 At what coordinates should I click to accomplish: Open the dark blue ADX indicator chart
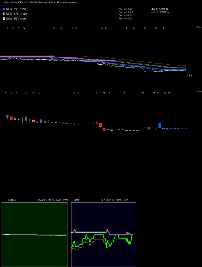point(103,235)
